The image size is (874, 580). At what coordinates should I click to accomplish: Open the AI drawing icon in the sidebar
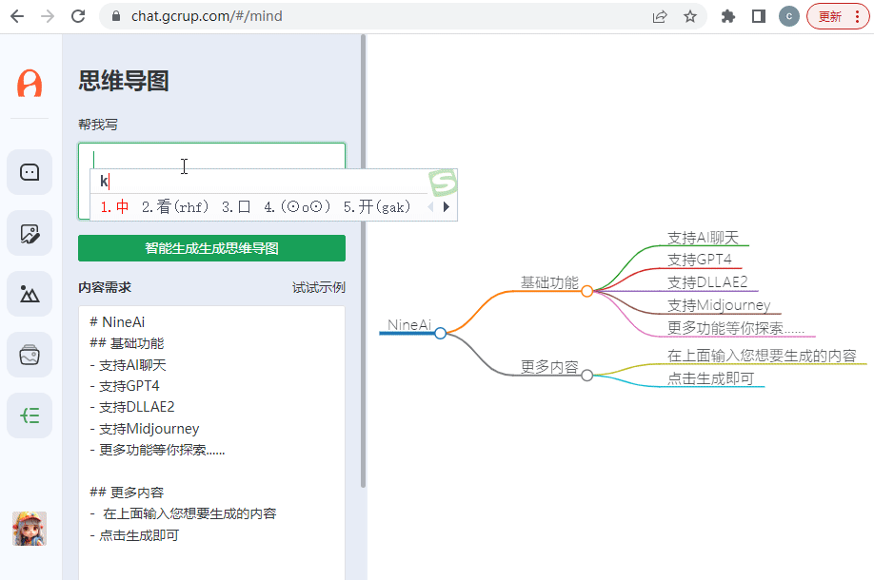tap(30, 233)
